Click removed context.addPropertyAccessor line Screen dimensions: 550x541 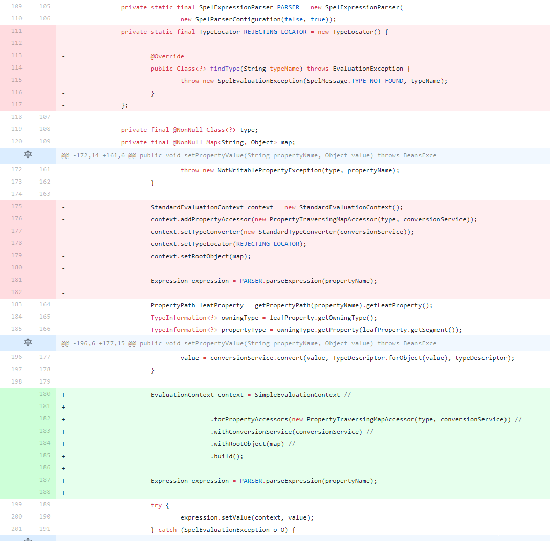pos(314,219)
